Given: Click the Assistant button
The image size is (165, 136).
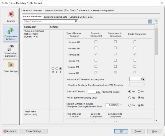Looking at the screenshot, I should [x=10, y=131].
